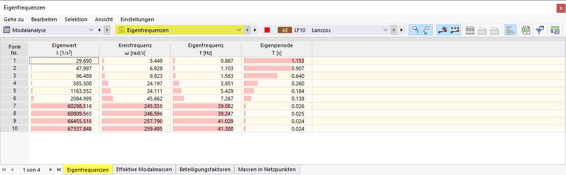Screen dimensions: 566x175
Task: Select row header for form 10
Action: (15, 129)
